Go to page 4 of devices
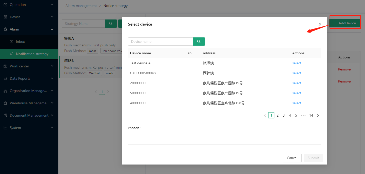 coord(290,116)
